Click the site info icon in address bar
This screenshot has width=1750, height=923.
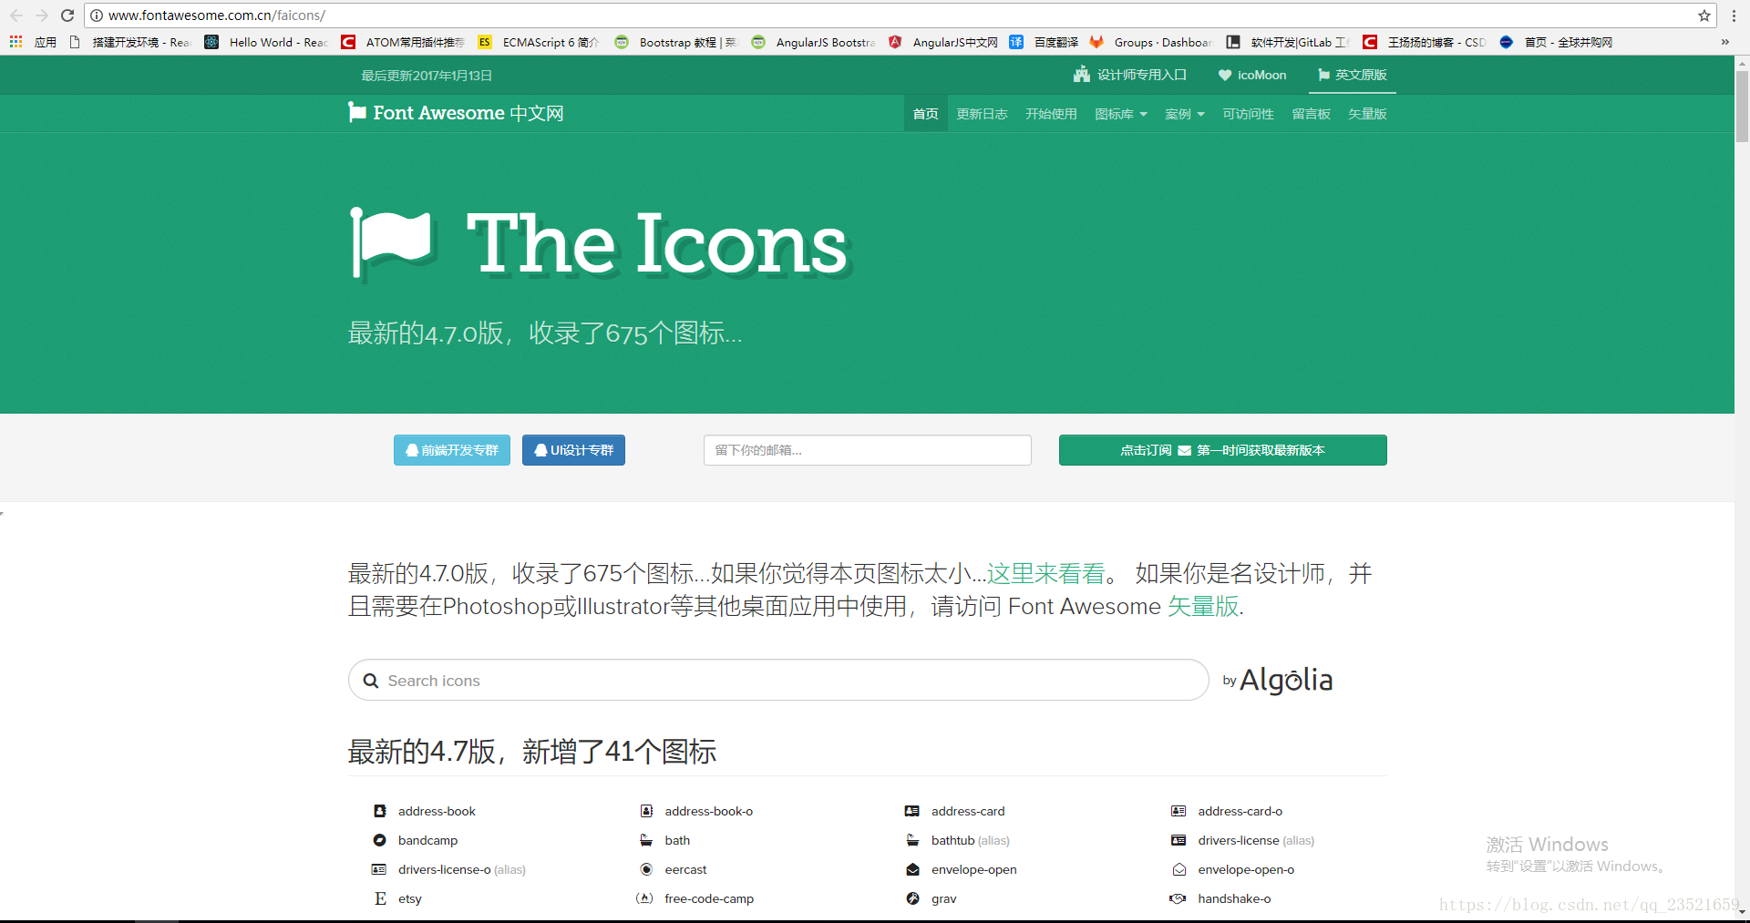(97, 15)
